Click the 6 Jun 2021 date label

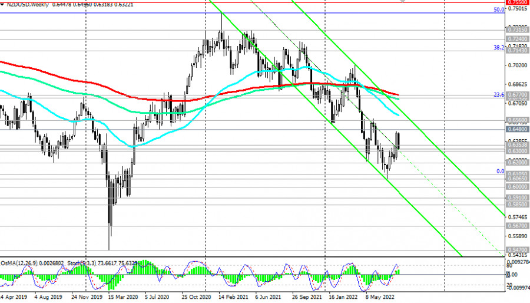coord(268,297)
